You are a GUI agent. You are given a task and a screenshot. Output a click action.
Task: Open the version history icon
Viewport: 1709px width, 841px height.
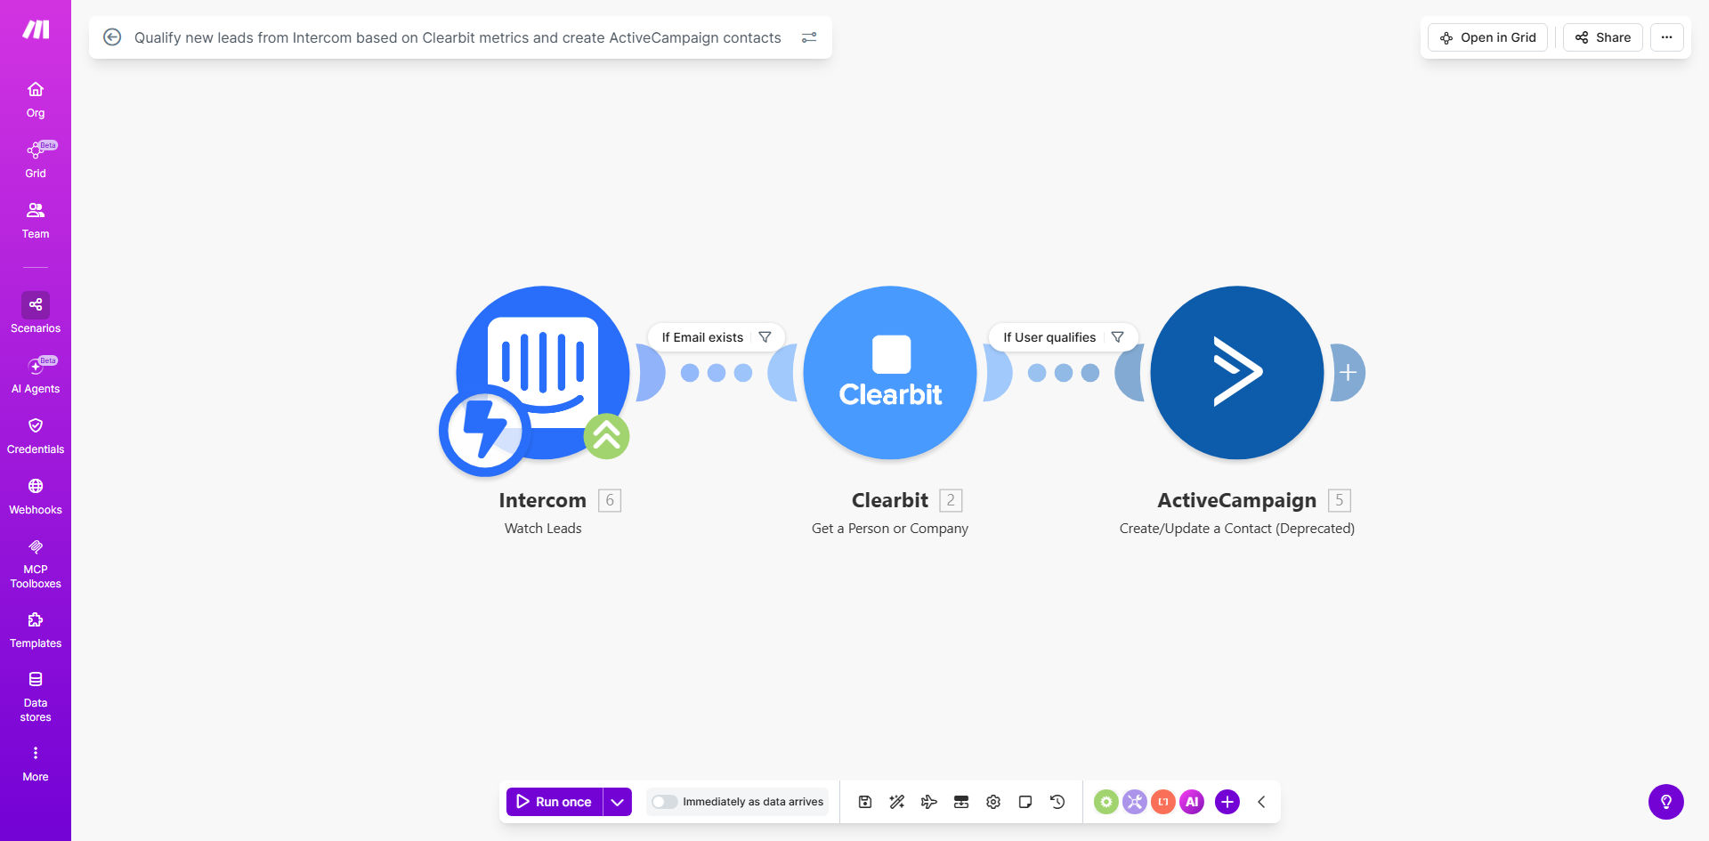pos(1057,802)
